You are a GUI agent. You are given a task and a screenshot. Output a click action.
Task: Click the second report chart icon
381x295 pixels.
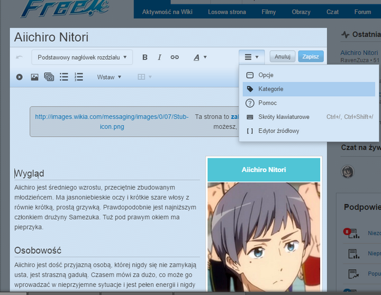[353, 254]
